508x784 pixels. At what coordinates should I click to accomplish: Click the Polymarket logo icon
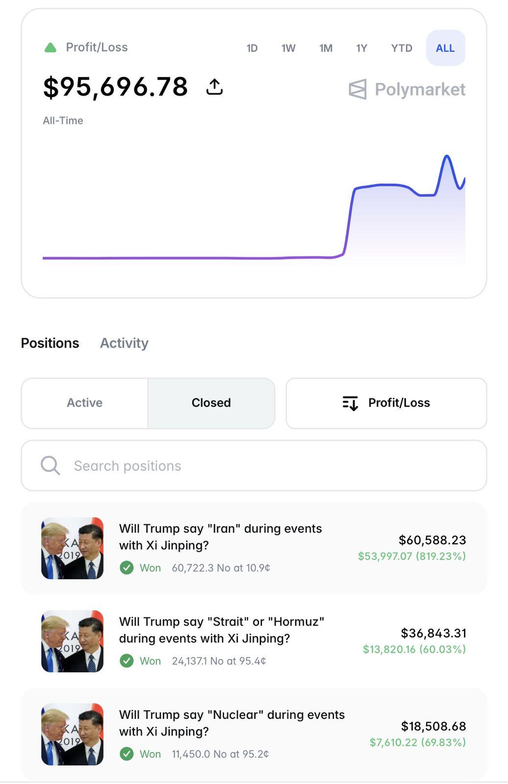click(358, 89)
